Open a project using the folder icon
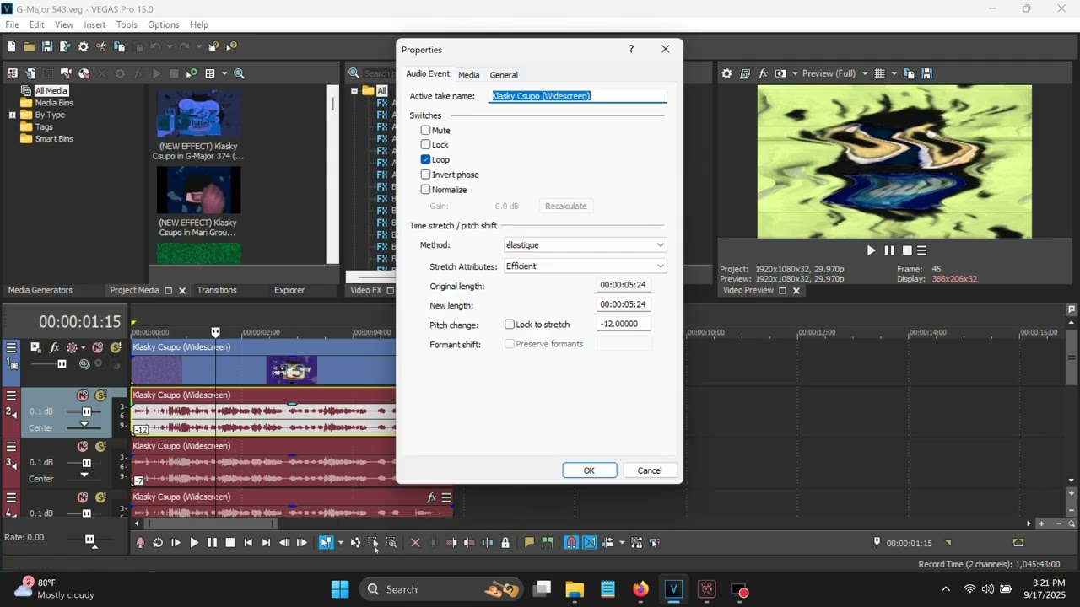 (30, 47)
